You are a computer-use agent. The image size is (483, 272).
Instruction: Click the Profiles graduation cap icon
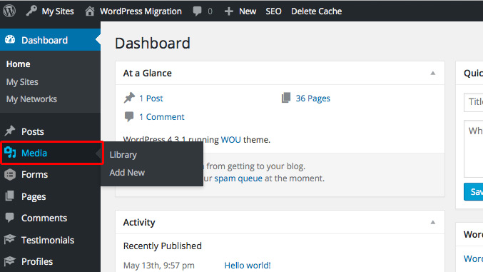click(10, 261)
